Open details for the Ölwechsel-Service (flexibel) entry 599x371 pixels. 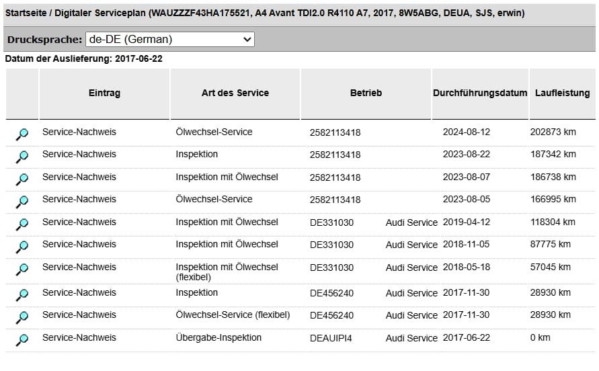point(22,317)
